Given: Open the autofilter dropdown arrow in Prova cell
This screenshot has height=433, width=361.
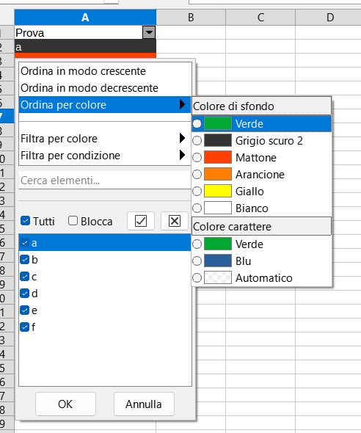Looking at the screenshot, I should point(149,32).
